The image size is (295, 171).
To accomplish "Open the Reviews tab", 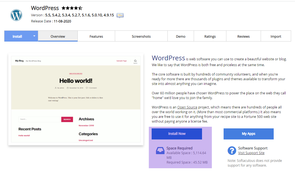I will click(244, 36).
